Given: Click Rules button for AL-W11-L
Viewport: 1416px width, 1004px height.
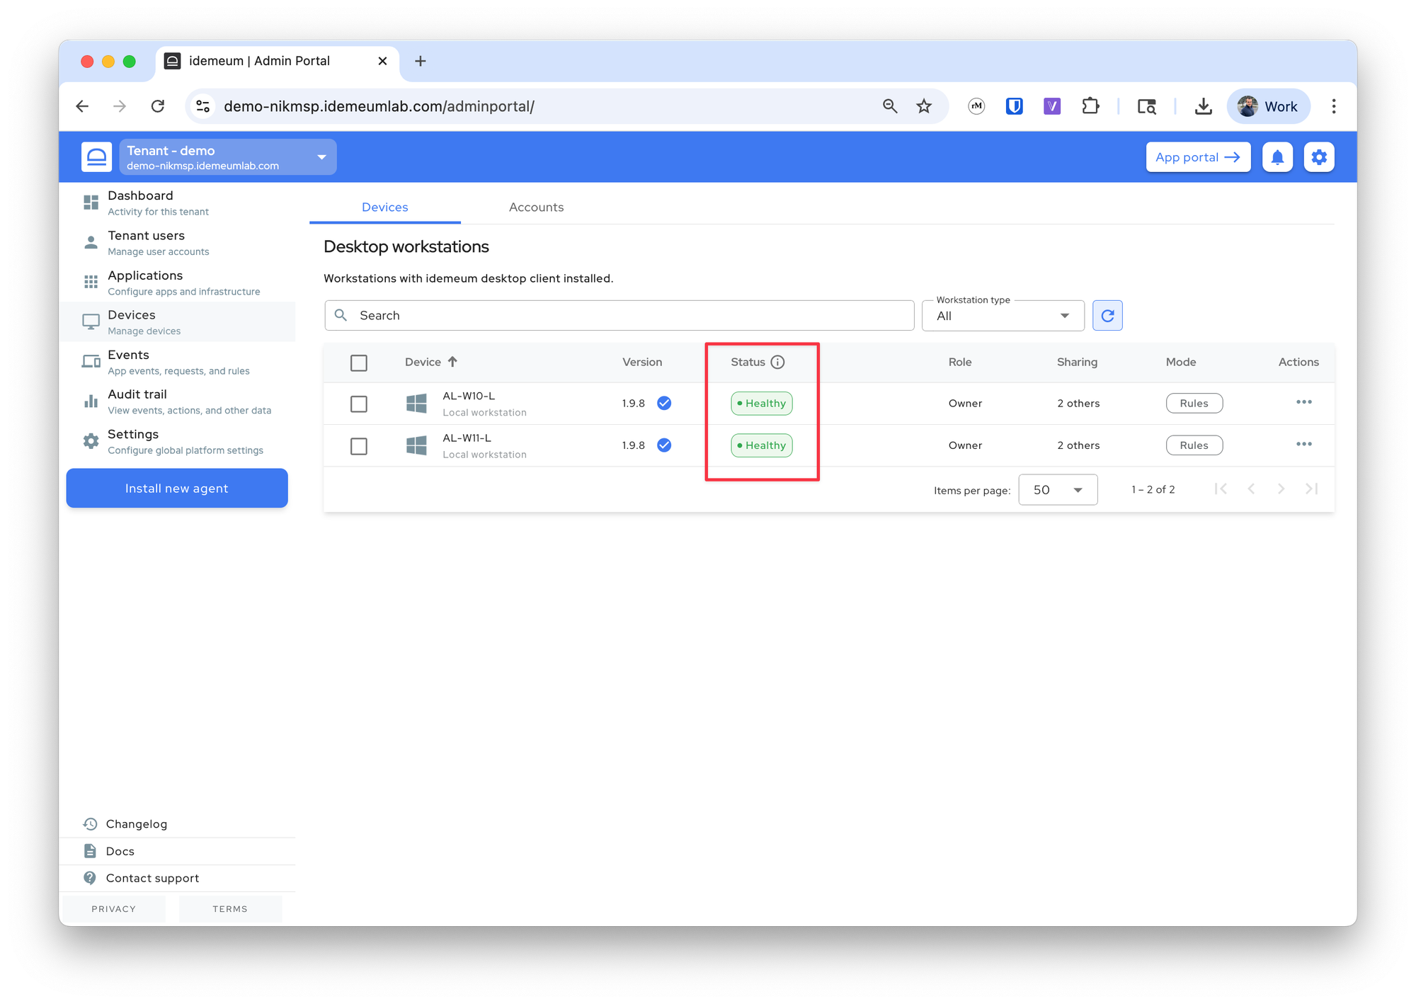Looking at the screenshot, I should pyautogui.click(x=1194, y=445).
